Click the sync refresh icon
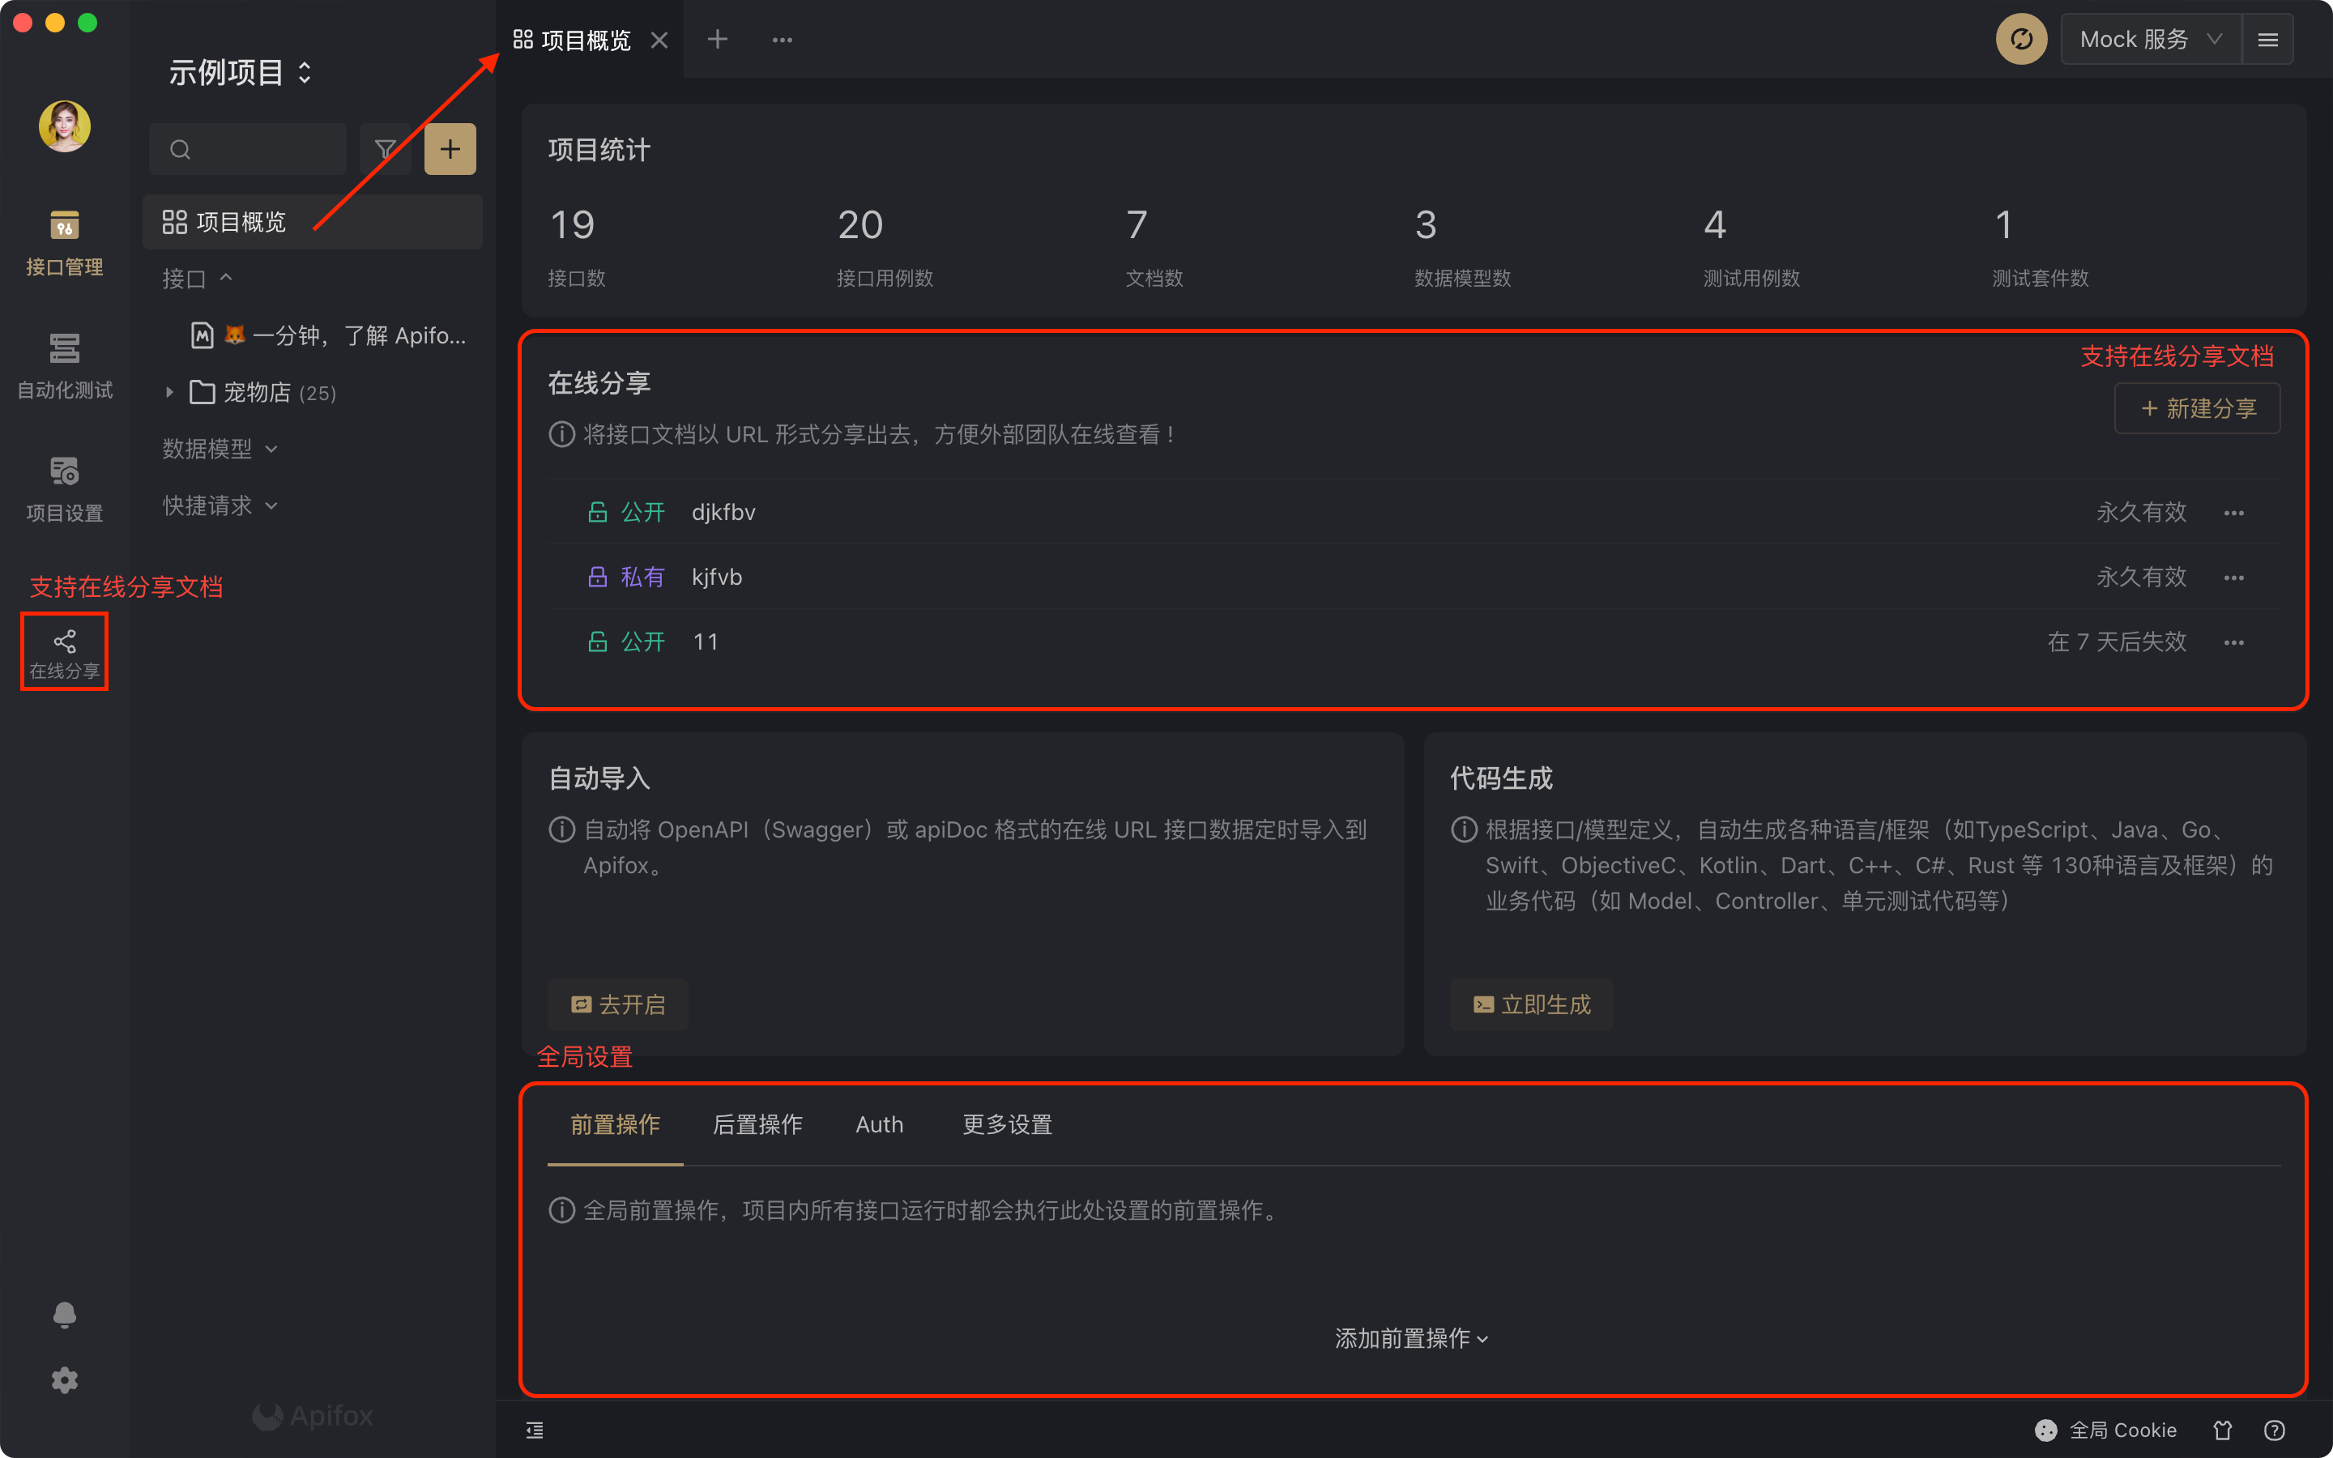 2020,40
